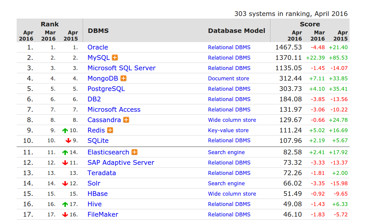This screenshot has width=368, height=222.
Task: Open the Solr link
Action: pyautogui.click(x=94, y=183)
